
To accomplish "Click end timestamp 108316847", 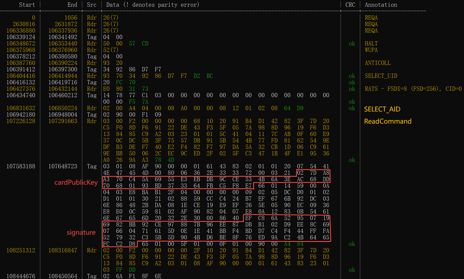I will click(x=63, y=250).
